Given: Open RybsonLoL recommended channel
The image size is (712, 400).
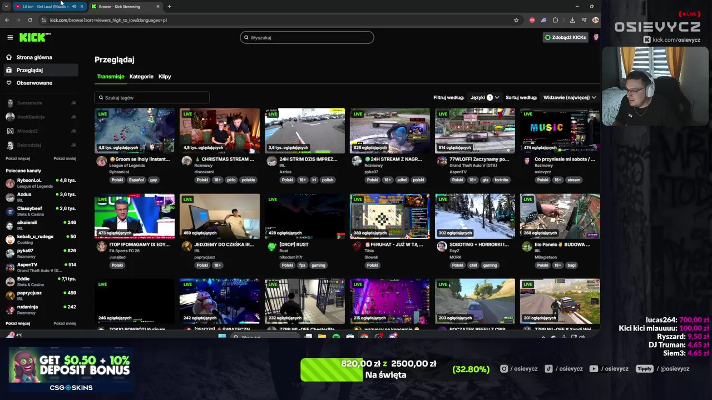Looking at the screenshot, I should pos(41,183).
